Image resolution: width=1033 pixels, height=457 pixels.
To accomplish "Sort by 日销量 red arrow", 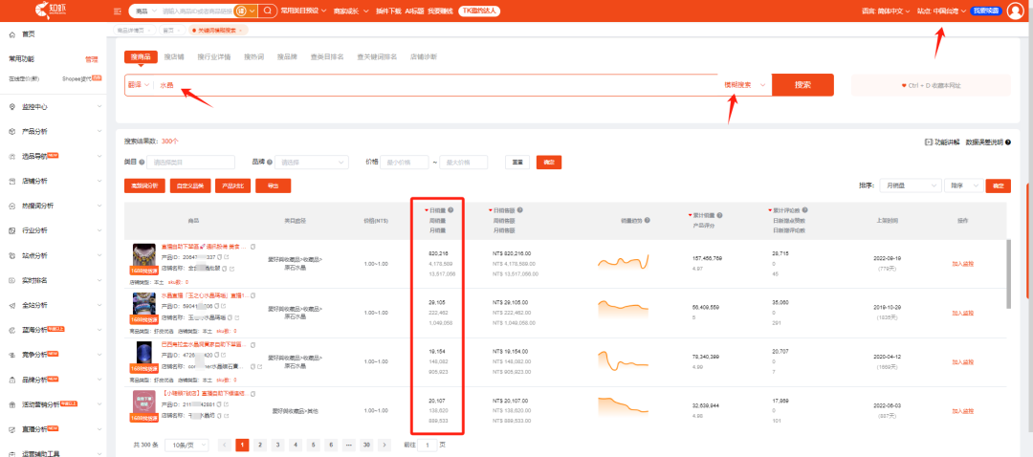I will 427,210.
